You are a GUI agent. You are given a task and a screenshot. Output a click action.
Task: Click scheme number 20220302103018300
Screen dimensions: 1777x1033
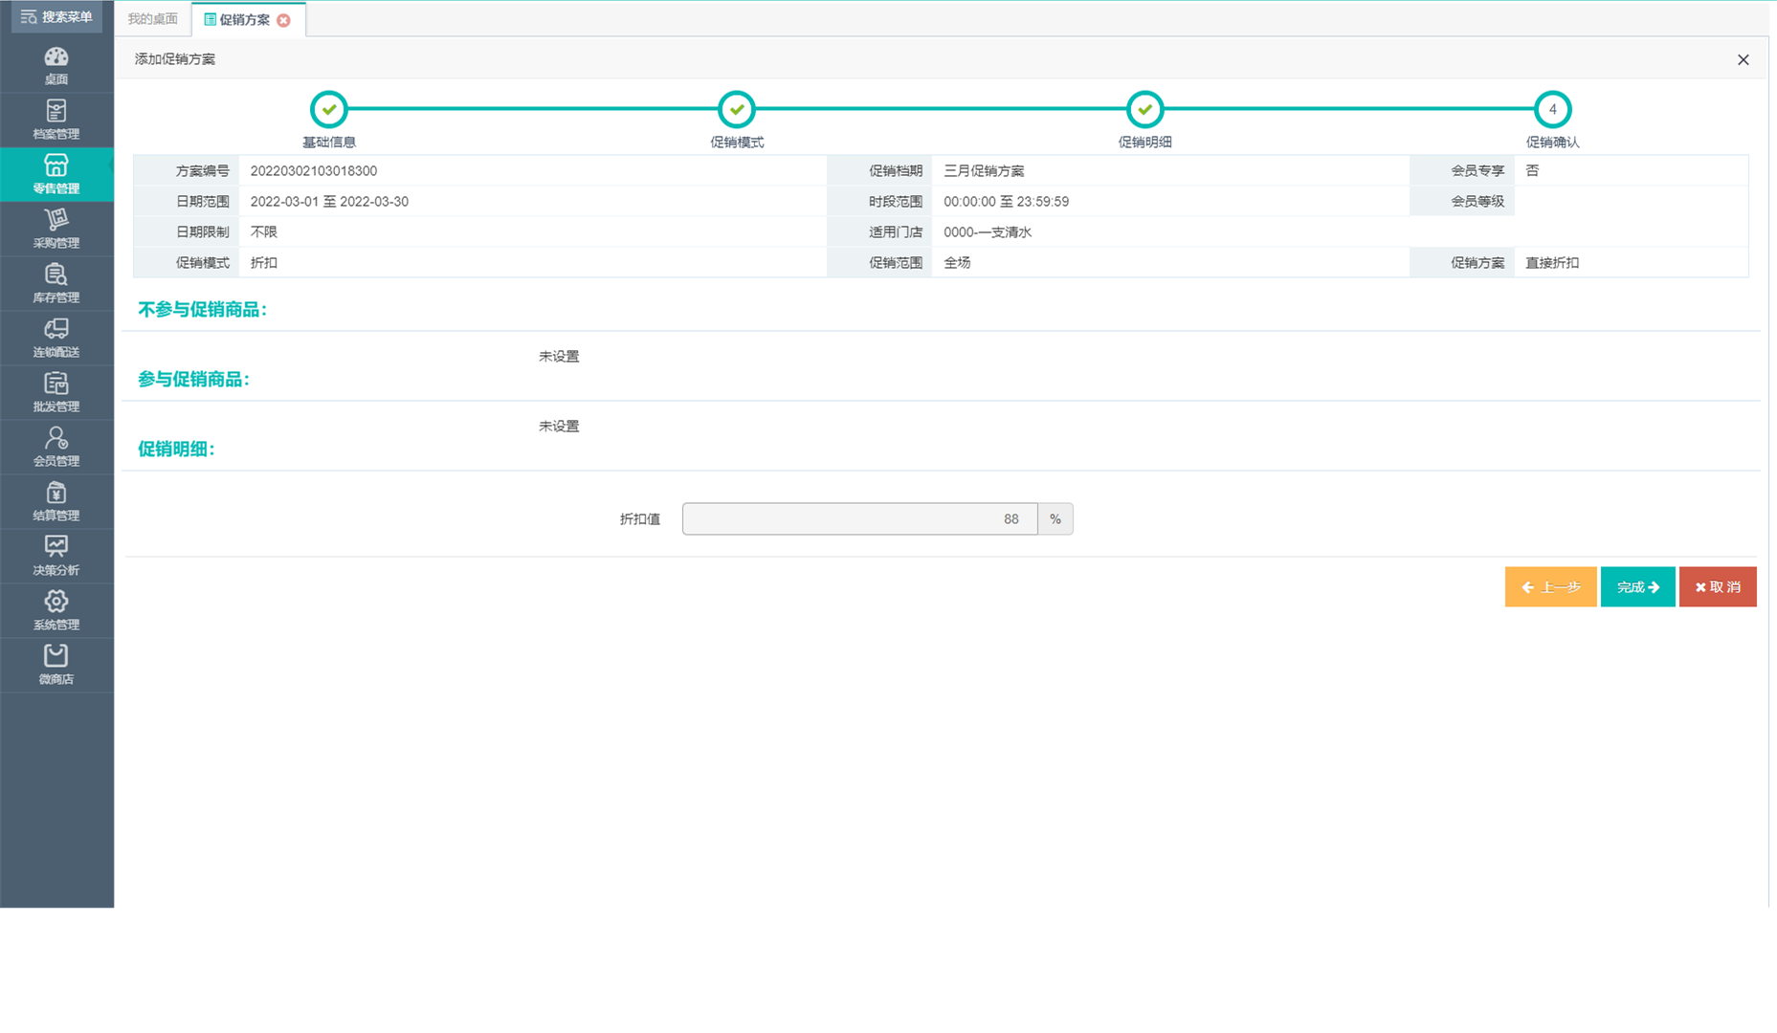(x=314, y=170)
